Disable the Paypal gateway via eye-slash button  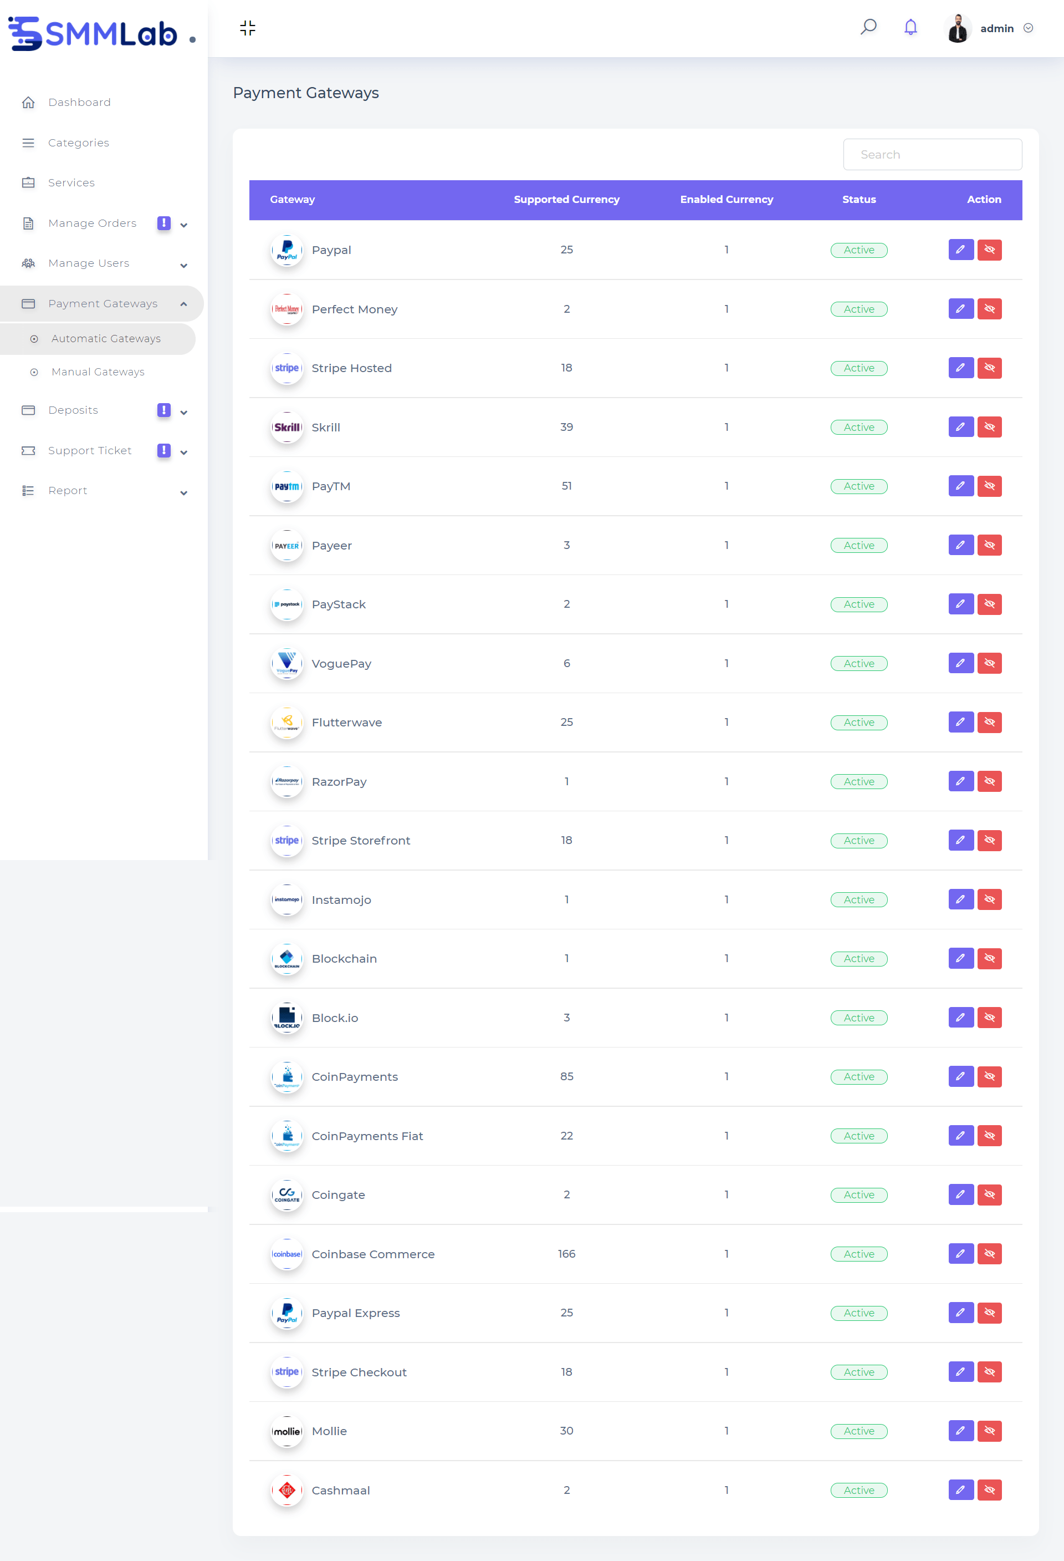[990, 250]
